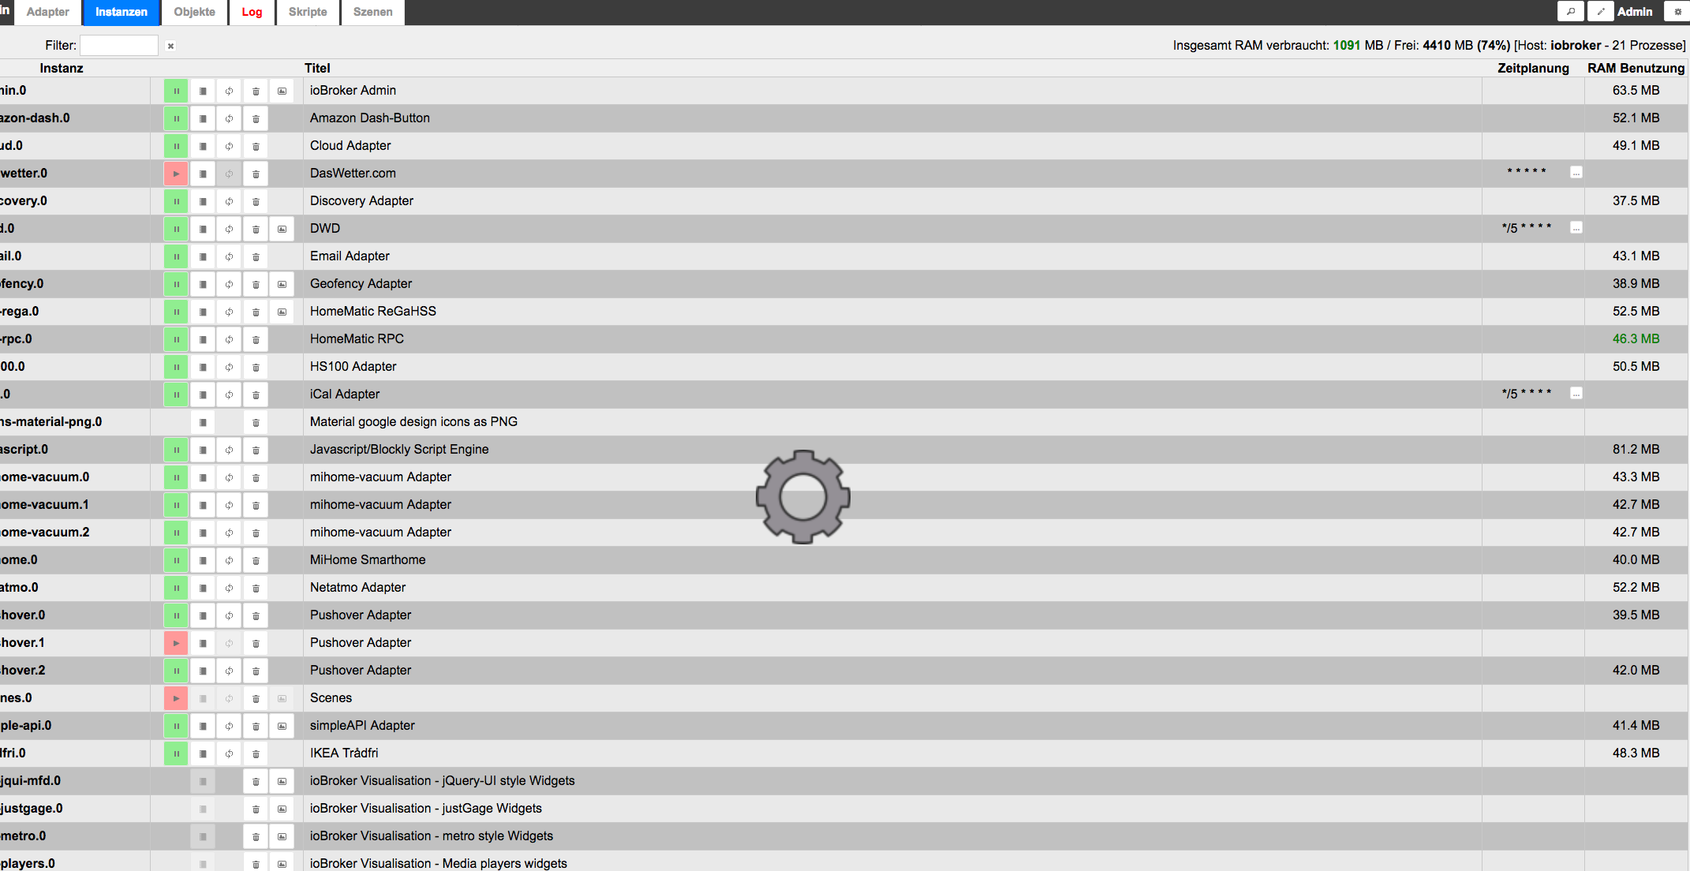Screen dimensions: 1690x871
Task: Open the Geofency Adapter web link icon
Action: 282,284
